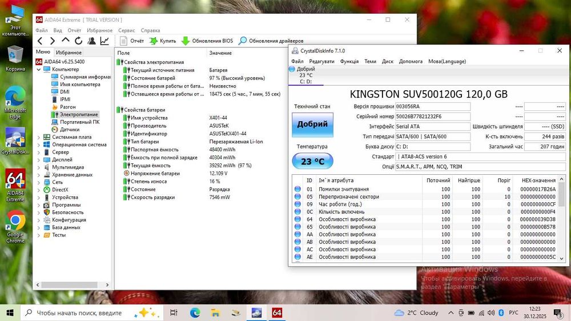The image size is (571, 321).
Task: Select Портативный ПК tree item
Action: [x=75, y=122]
